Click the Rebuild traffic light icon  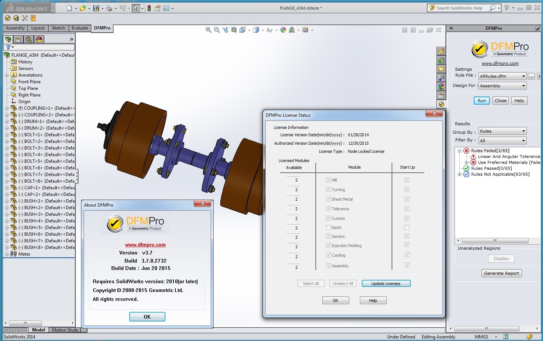[149, 8]
